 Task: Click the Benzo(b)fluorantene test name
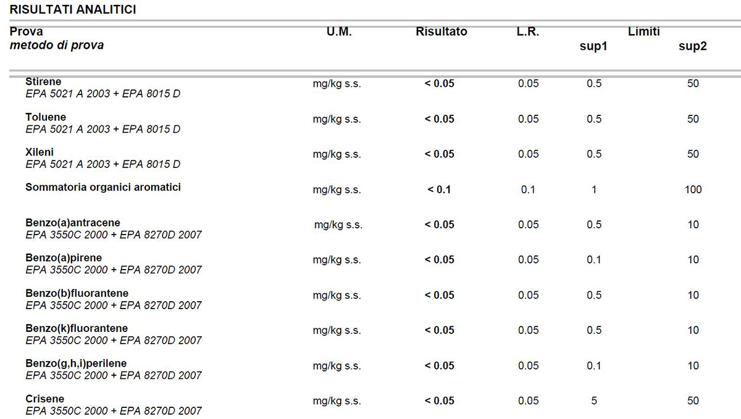point(77,293)
